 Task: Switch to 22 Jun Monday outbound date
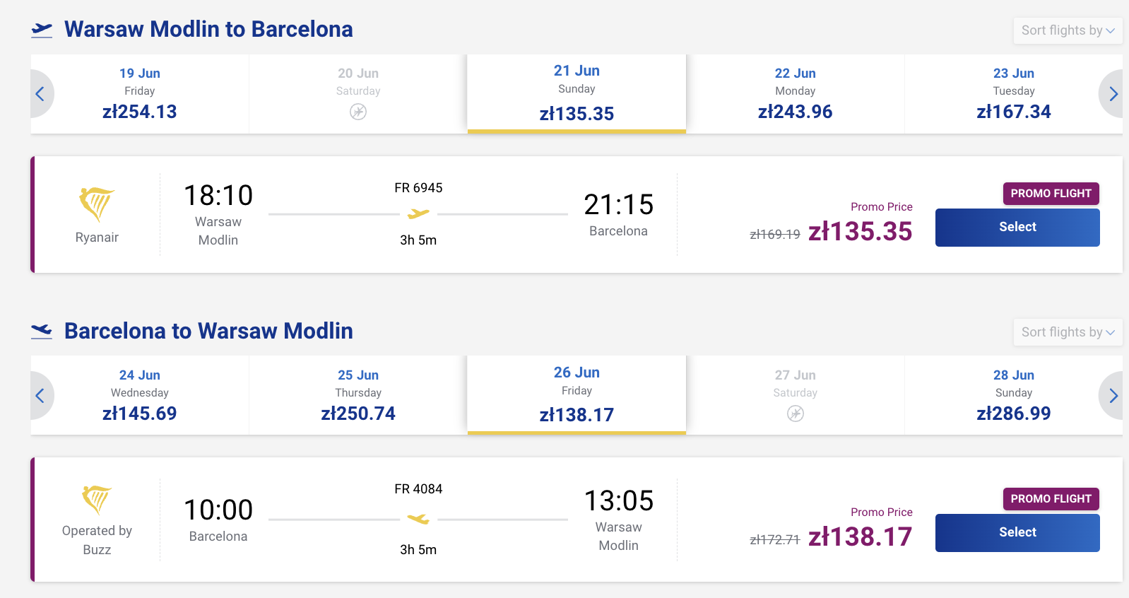(x=795, y=93)
